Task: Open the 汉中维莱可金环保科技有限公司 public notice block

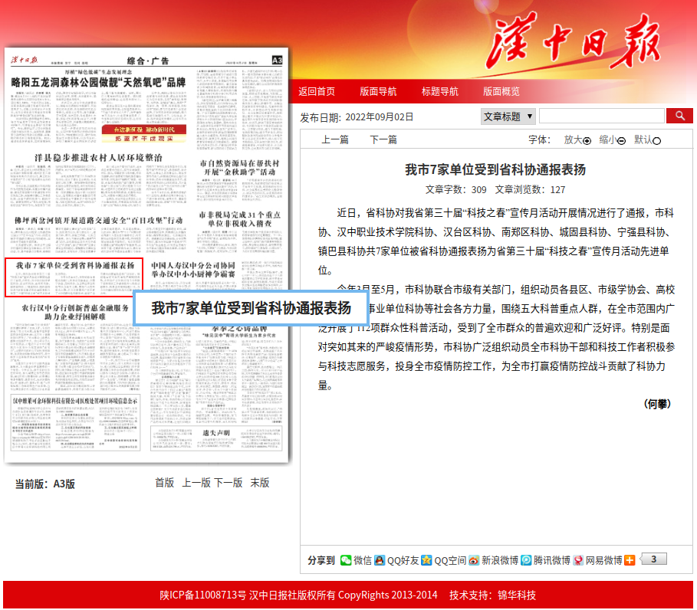Action: [x=75, y=422]
